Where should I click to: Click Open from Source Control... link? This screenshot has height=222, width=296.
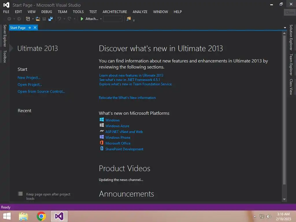41,91
